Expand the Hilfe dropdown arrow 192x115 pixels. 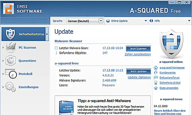(x=189, y=21)
